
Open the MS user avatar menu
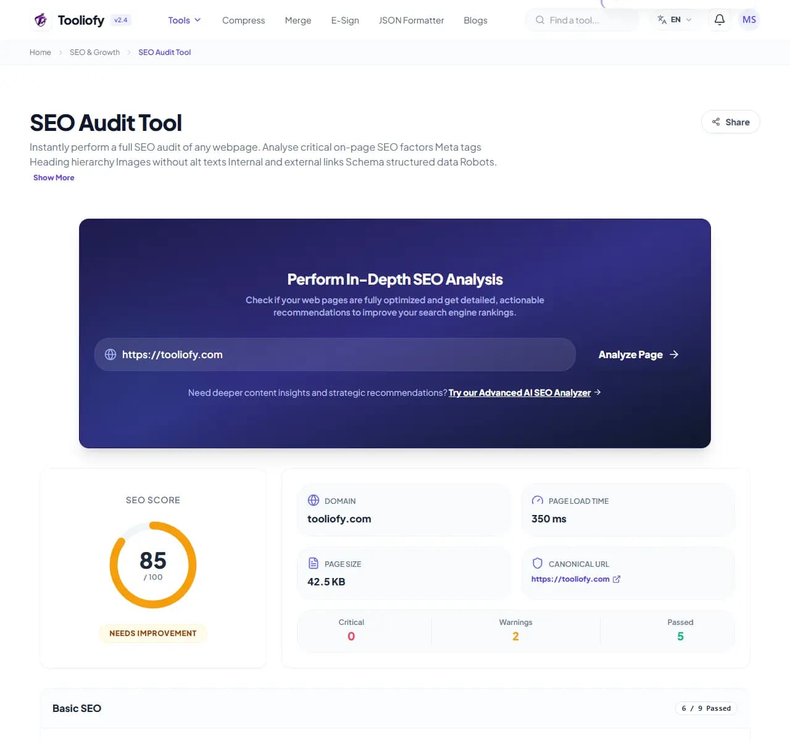(x=749, y=20)
